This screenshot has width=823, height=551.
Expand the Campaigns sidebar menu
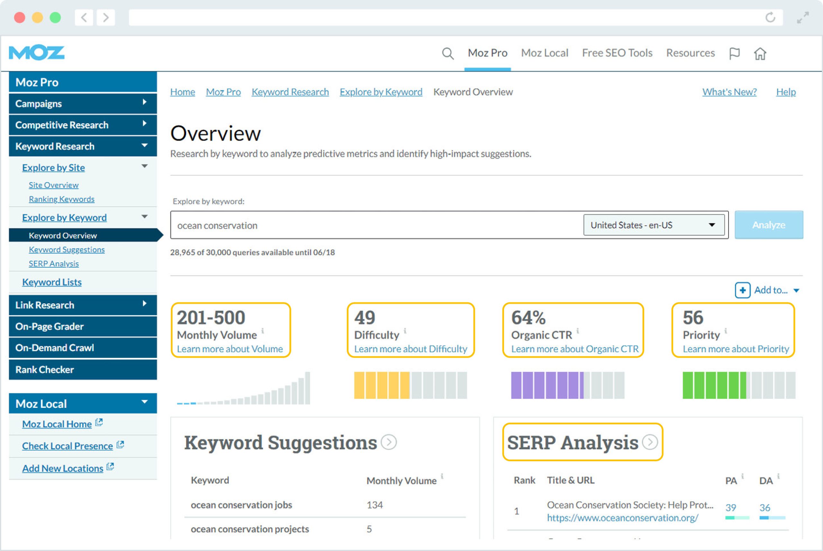pos(83,104)
